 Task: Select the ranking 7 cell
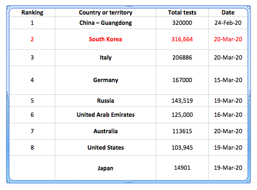point(32,131)
